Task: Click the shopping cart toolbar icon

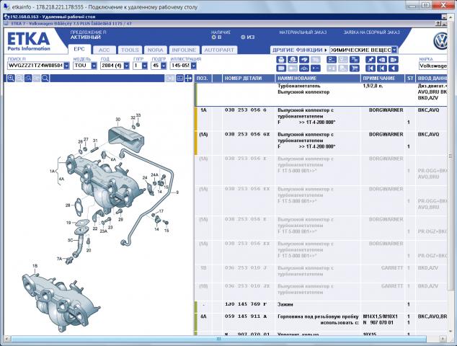Action: coord(355,68)
